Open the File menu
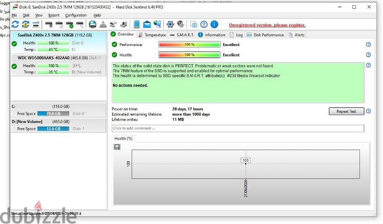The width and height of the screenshot is (383, 224). [x=14, y=15]
